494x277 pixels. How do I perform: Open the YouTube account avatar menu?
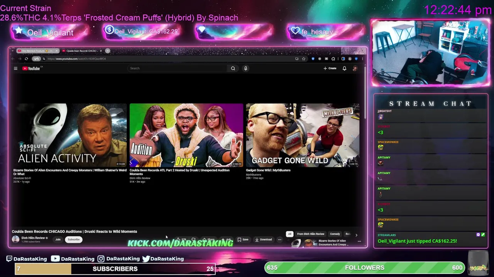[355, 68]
